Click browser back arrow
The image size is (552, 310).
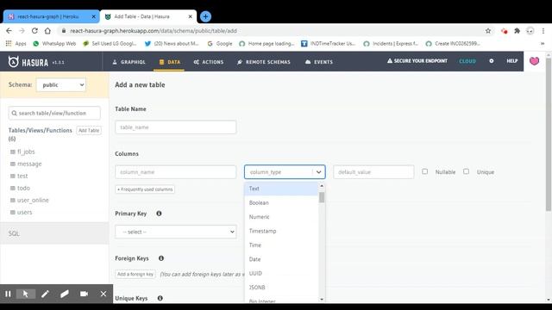[9, 31]
